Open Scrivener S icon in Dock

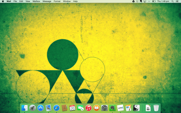[x=137, y=108]
